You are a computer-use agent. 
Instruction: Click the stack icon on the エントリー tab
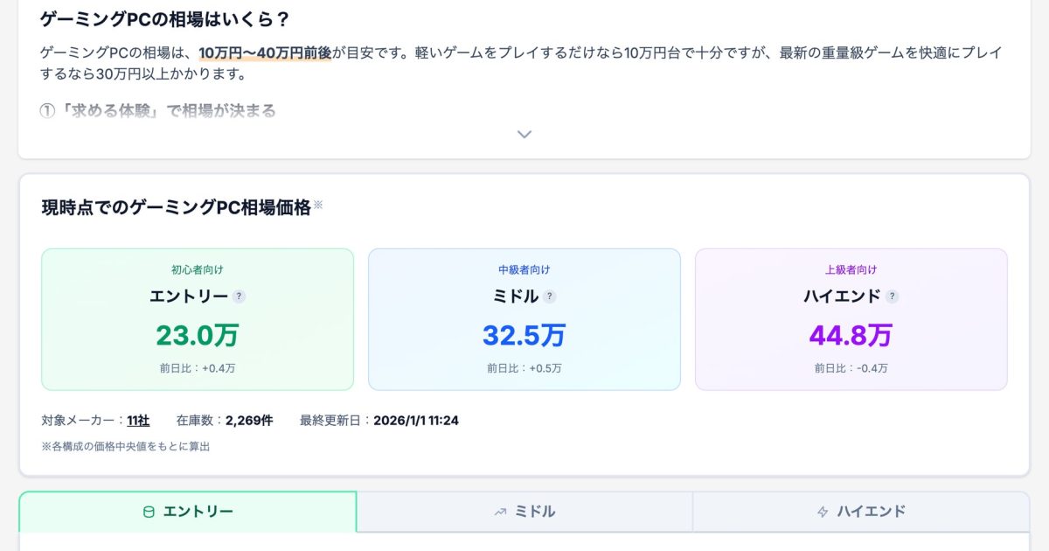149,513
